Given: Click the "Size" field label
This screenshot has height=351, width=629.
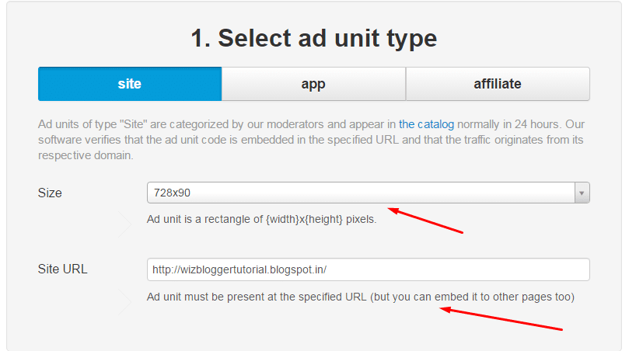Looking at the screenshot, I should pos(50,193).
